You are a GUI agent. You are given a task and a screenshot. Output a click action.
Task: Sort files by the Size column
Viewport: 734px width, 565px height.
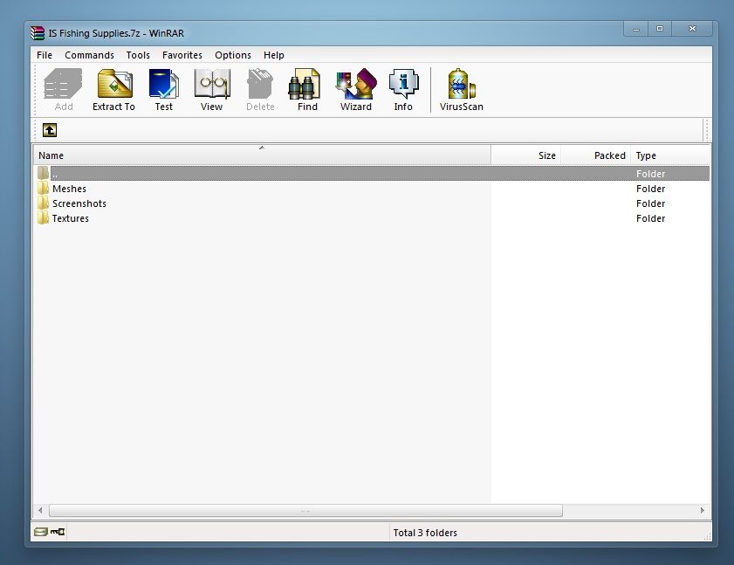[525, 155]
